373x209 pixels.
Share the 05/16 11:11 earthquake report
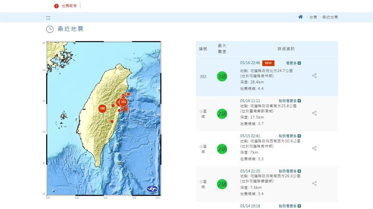314,113
